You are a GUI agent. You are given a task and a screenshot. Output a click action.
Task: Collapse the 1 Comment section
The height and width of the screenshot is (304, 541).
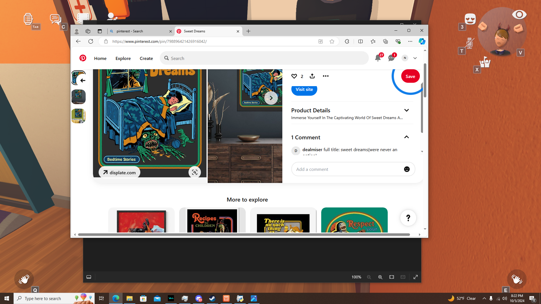tap(406, 137)
